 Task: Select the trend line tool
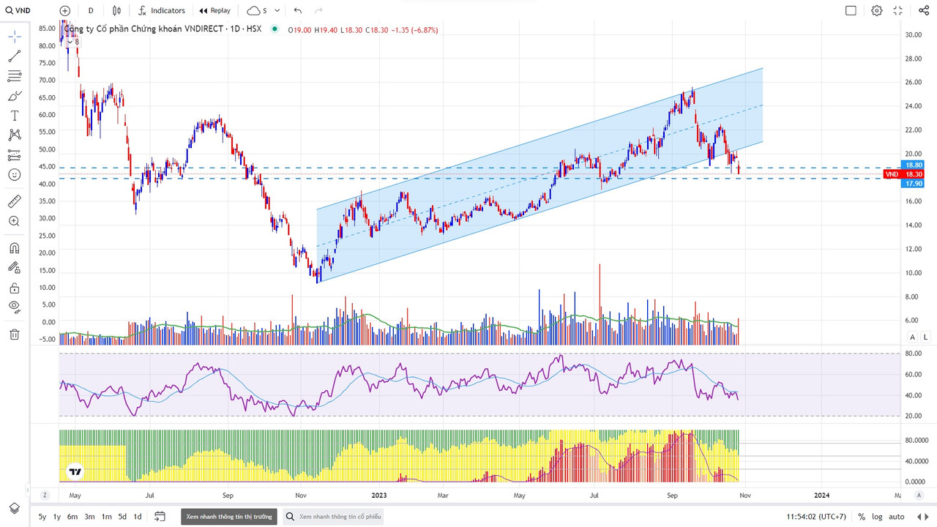tap(15, 56)
